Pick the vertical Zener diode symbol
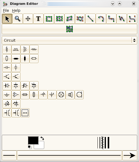Image resolution: width=139 pixels, height=162 pixels. coord(34,86)
